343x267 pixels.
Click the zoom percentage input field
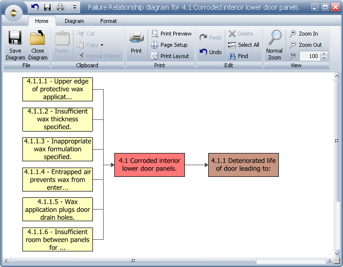[309, 56]
